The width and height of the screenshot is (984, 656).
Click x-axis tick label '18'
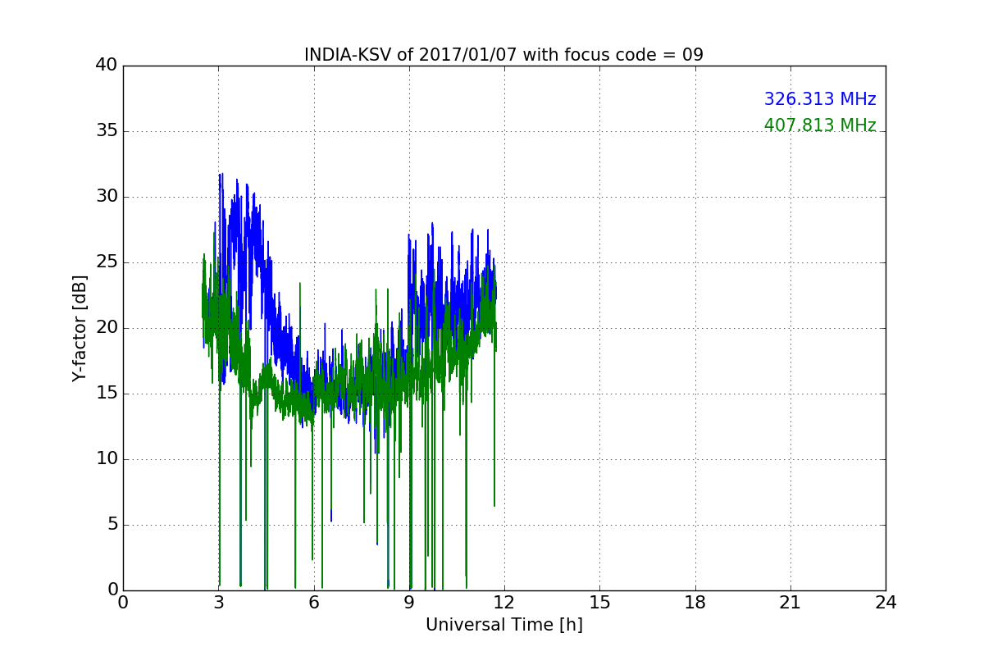coord(695,602)
